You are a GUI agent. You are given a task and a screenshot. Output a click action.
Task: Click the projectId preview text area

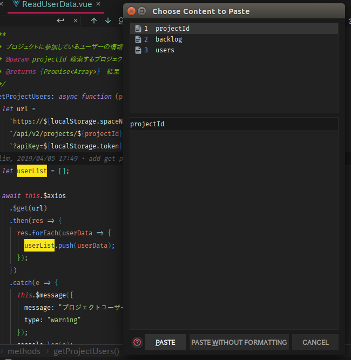point(234,223)
